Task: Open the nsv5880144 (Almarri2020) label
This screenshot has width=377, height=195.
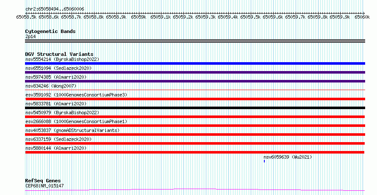Action: click(x=56, y=148)
